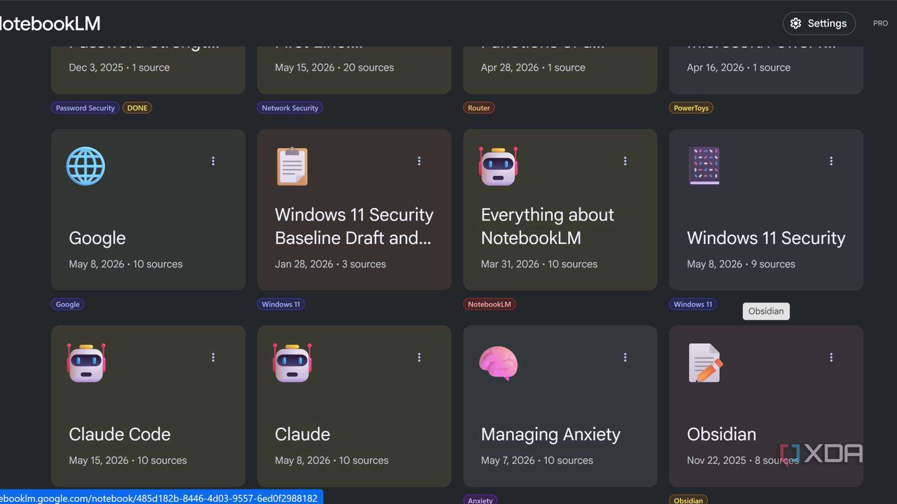This screenshot has height=504, width=897.
Task: Open the Google notebook title
Action: click(x=97, y=238)
